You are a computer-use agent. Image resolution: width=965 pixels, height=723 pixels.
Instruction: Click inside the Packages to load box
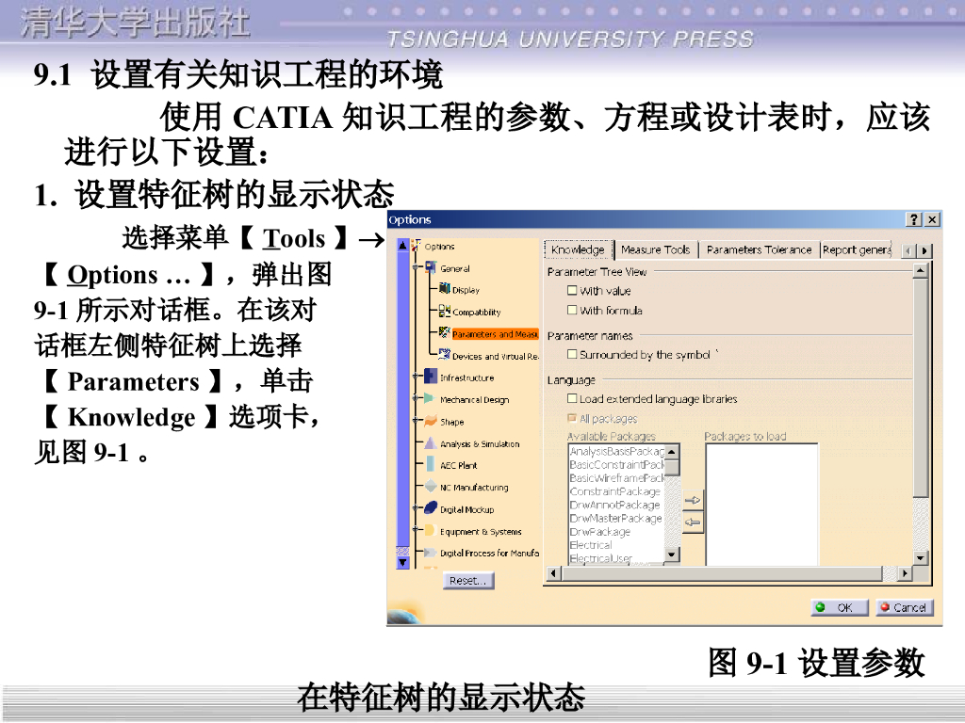point(761,505)
